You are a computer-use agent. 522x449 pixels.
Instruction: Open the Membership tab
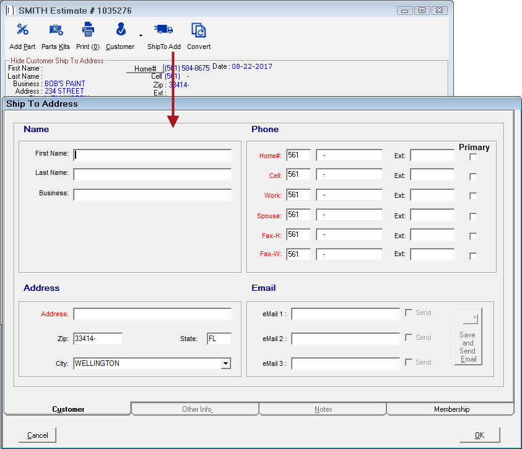[452, 409]
